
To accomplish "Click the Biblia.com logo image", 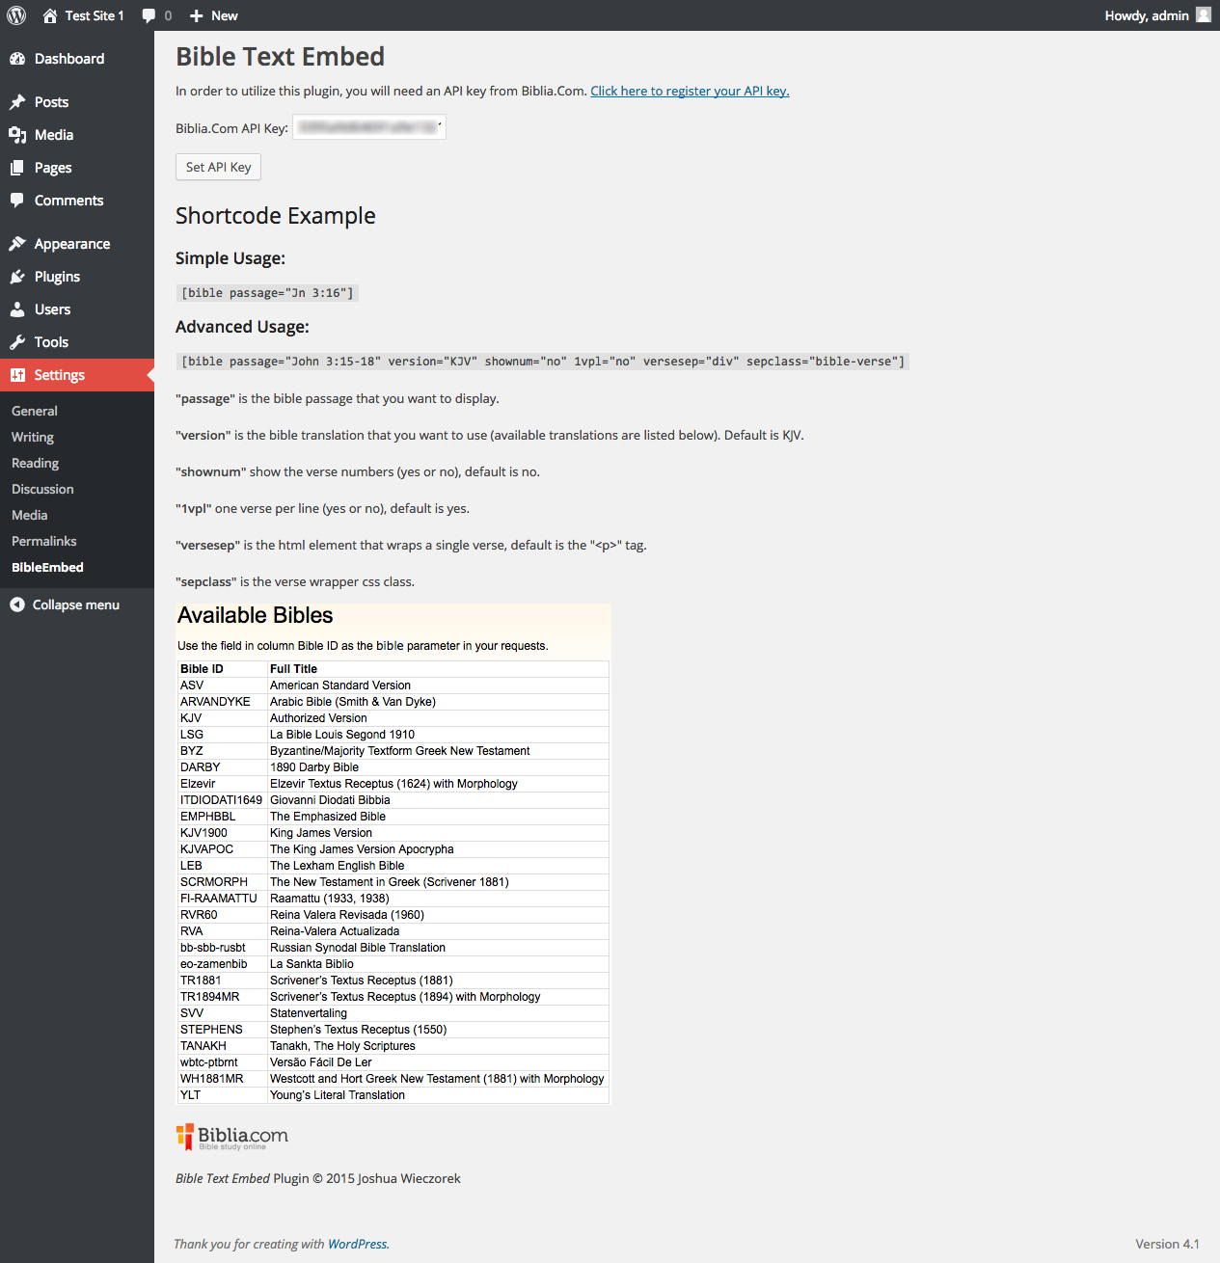I will [231, 1137].
